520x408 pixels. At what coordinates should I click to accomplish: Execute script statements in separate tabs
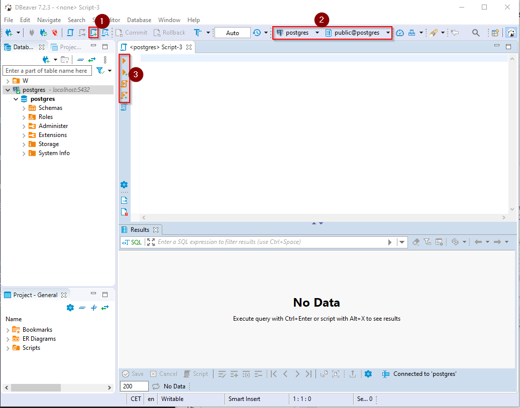pyautogui.click(x=125, y=95)
